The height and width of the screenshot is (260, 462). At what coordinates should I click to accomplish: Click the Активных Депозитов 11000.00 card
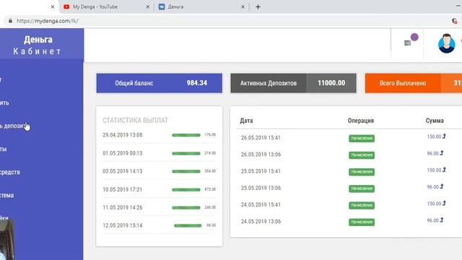(293, 83)
